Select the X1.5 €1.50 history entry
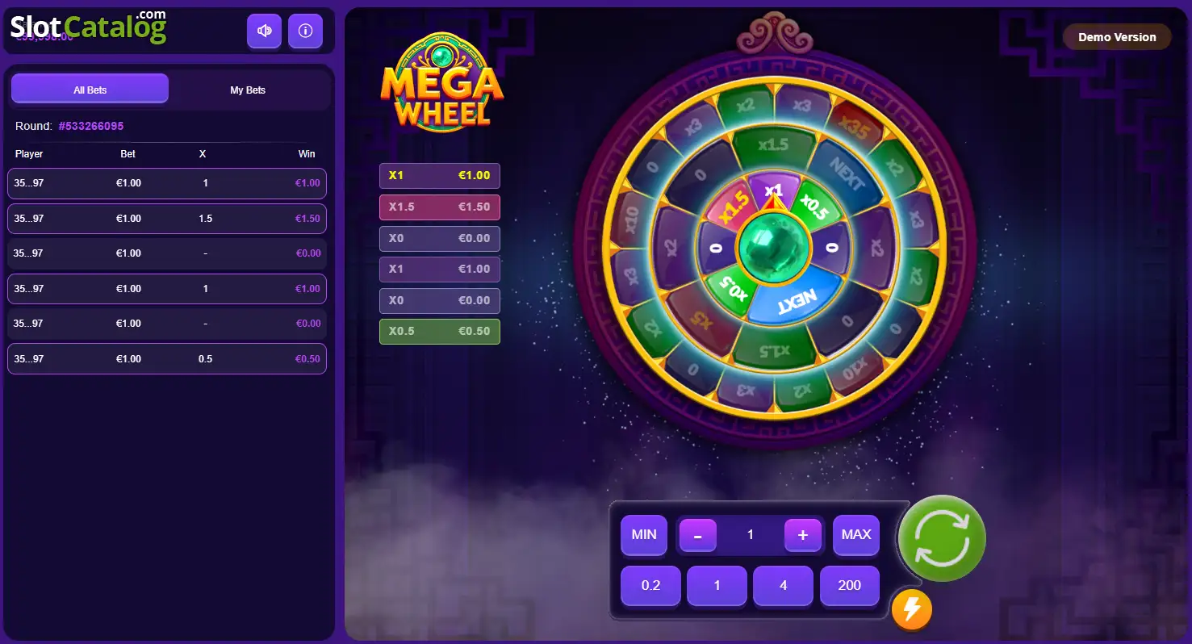This screenshot has height=644, width=1192. click(440, 207)
